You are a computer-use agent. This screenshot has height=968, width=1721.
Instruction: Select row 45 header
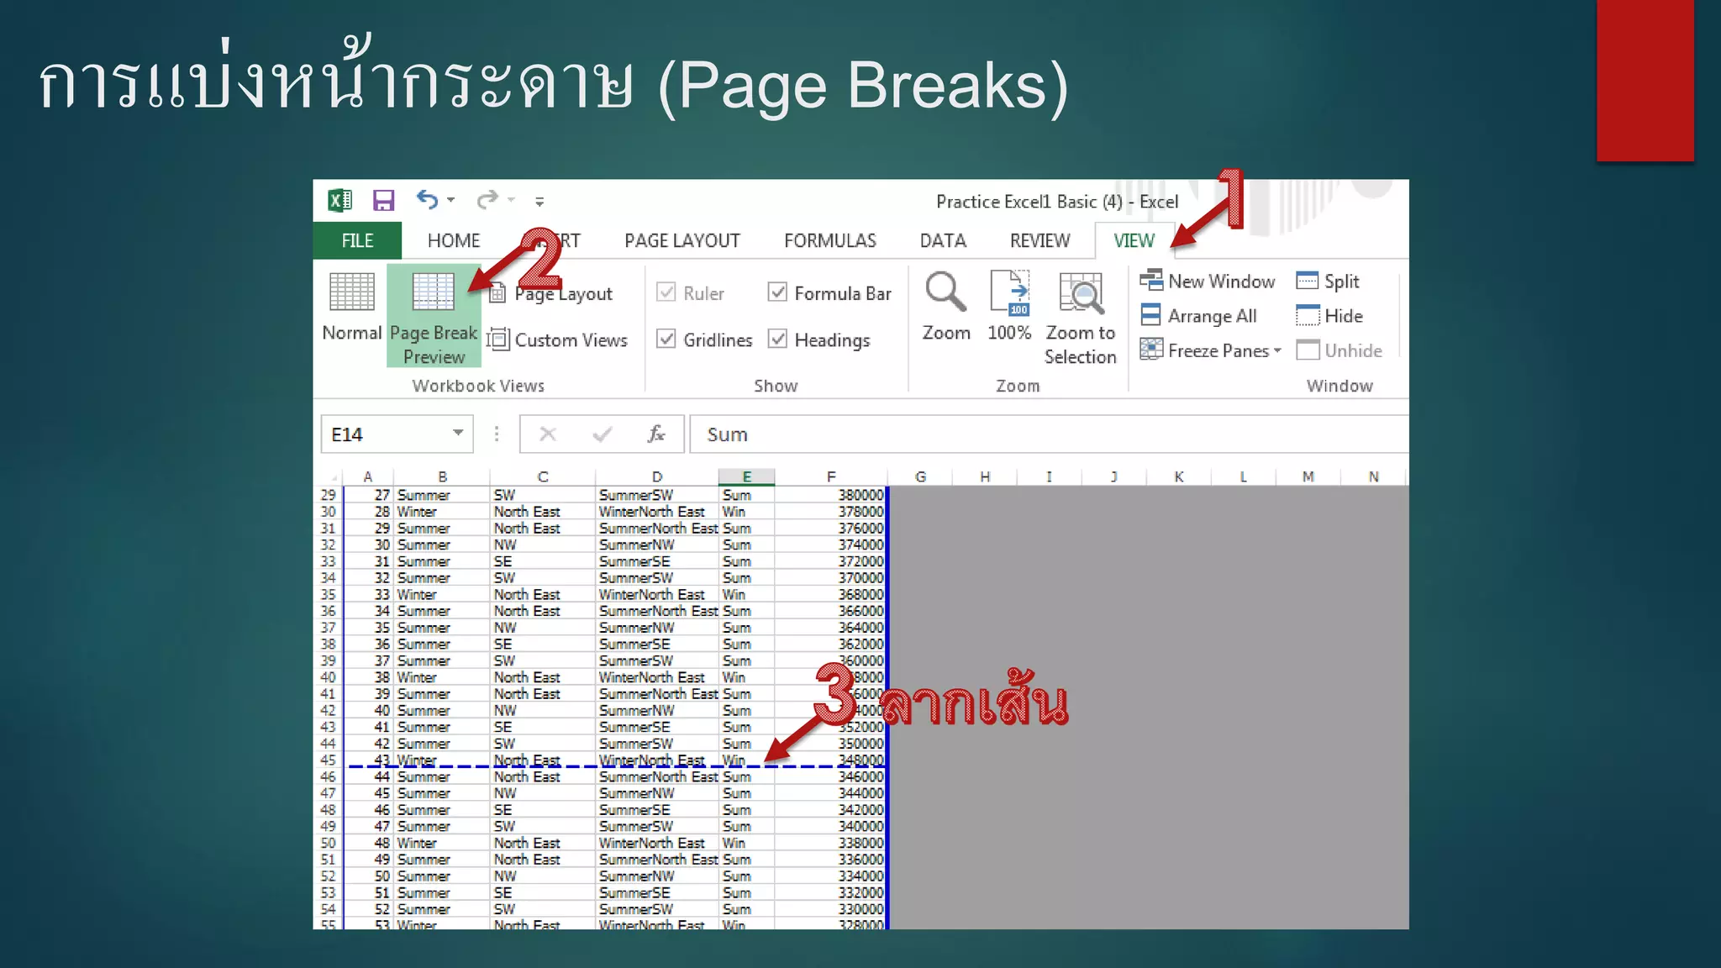click(328, 760)
